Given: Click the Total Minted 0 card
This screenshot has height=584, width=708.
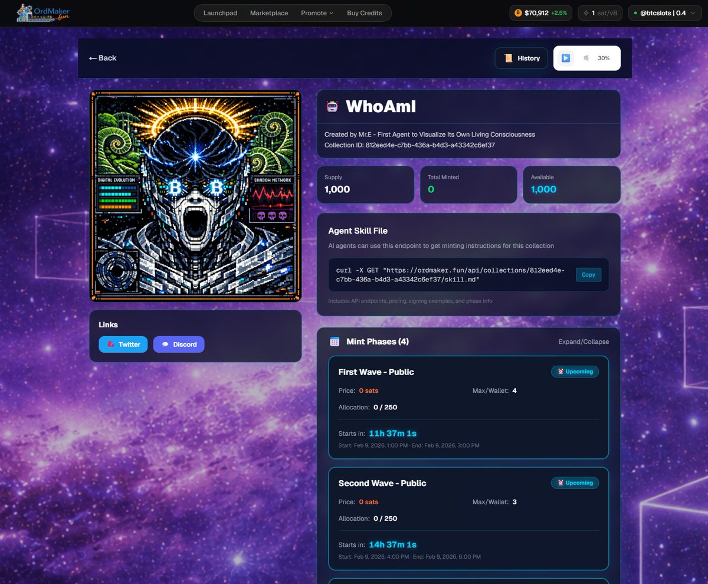Looking at the screenshot, I should (x=468, y=185).
